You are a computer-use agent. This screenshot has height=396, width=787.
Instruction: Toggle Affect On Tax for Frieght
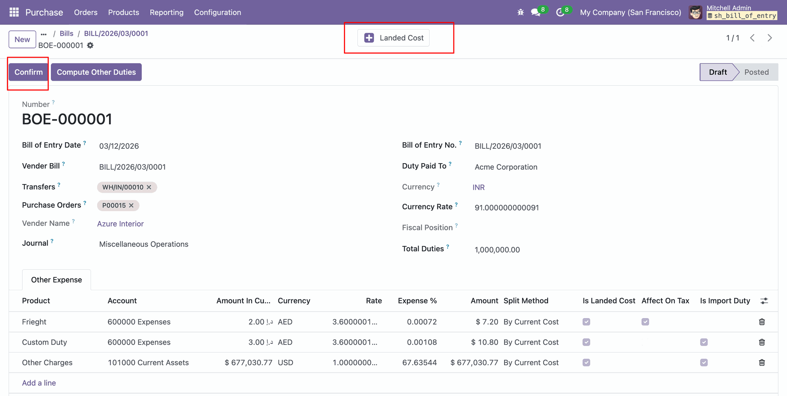[x=645, y=322]
